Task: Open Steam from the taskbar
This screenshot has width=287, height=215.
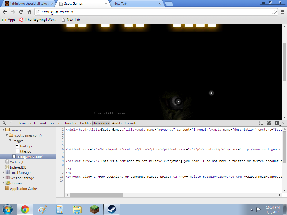Action: point(112,209)
